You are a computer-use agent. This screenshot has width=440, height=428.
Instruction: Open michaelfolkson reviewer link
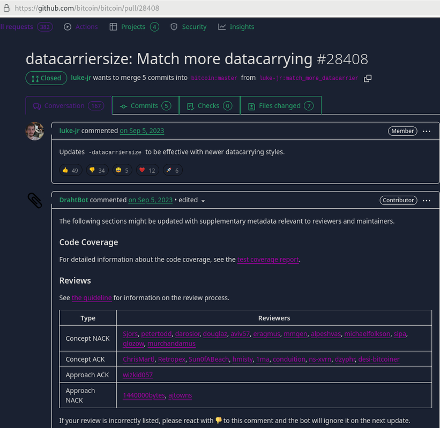tap(367, 334)
